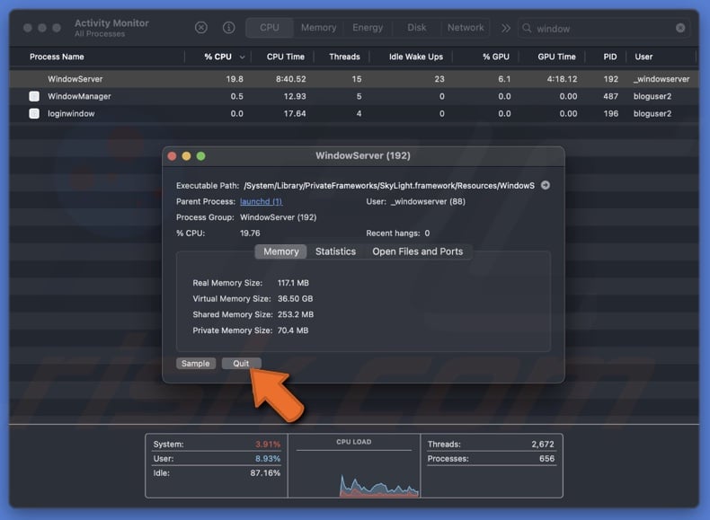
Task: Click the Idle percentage 87.16%
Action: tap(265, 473)
